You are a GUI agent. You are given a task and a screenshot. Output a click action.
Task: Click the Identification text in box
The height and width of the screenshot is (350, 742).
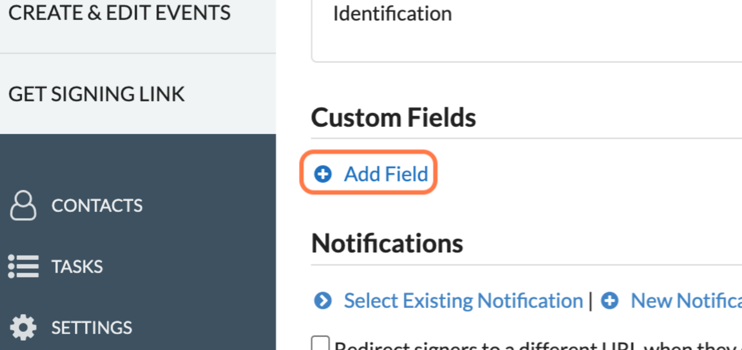(392, 14)
